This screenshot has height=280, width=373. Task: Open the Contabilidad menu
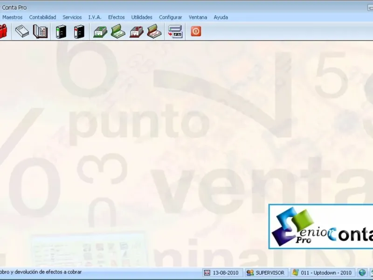[x=42, y=17]
